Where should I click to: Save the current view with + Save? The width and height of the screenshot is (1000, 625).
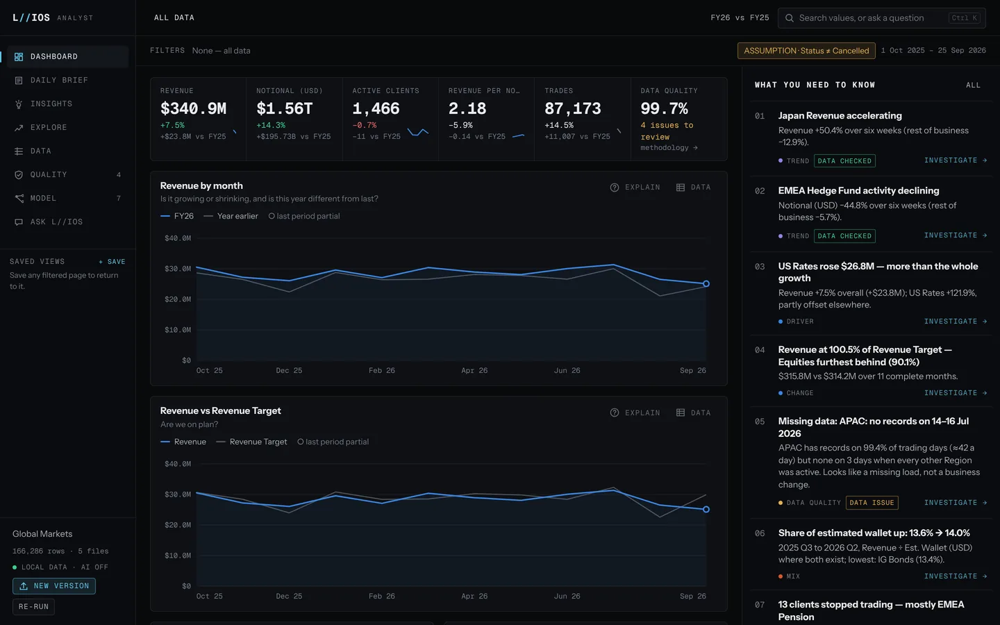[x=112, y=262]
